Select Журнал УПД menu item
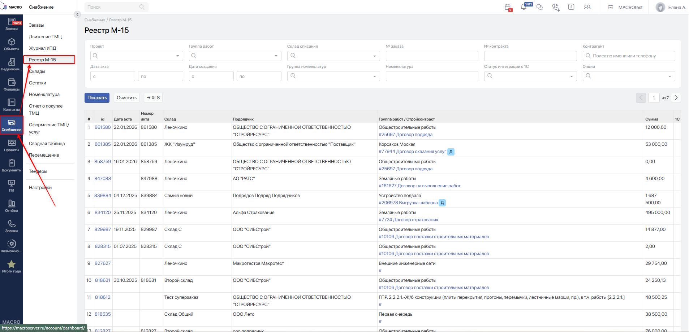Viewport: 689px width, 332px height. click(42, 48)
